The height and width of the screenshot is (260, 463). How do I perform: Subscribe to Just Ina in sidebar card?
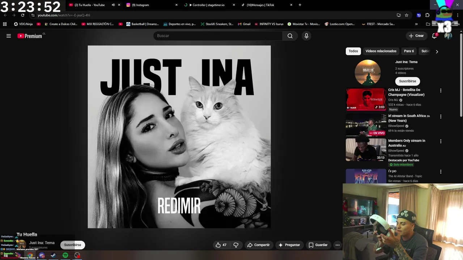408,81
